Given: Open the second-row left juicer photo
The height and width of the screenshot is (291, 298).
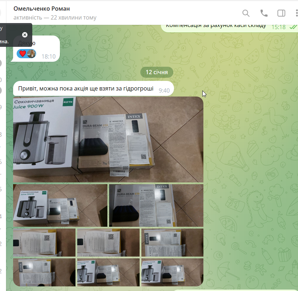Looking at the screenshot, I should (60, 205).
